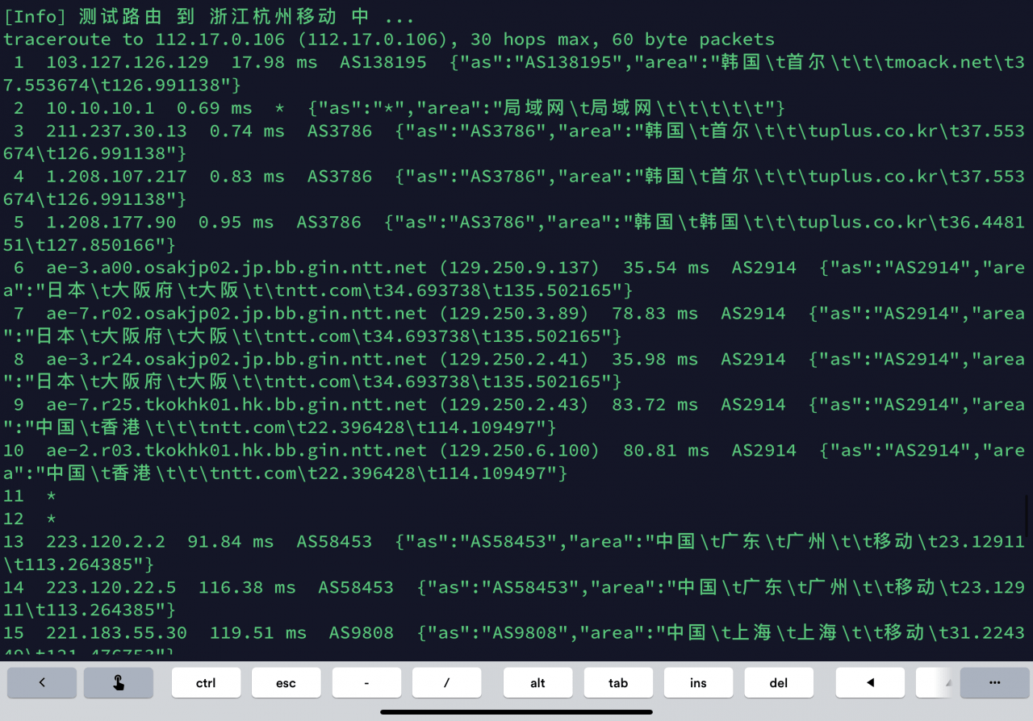
Task: Click AS9808 in hop 15
Action: pyautogui.click(x=362, y=633)
